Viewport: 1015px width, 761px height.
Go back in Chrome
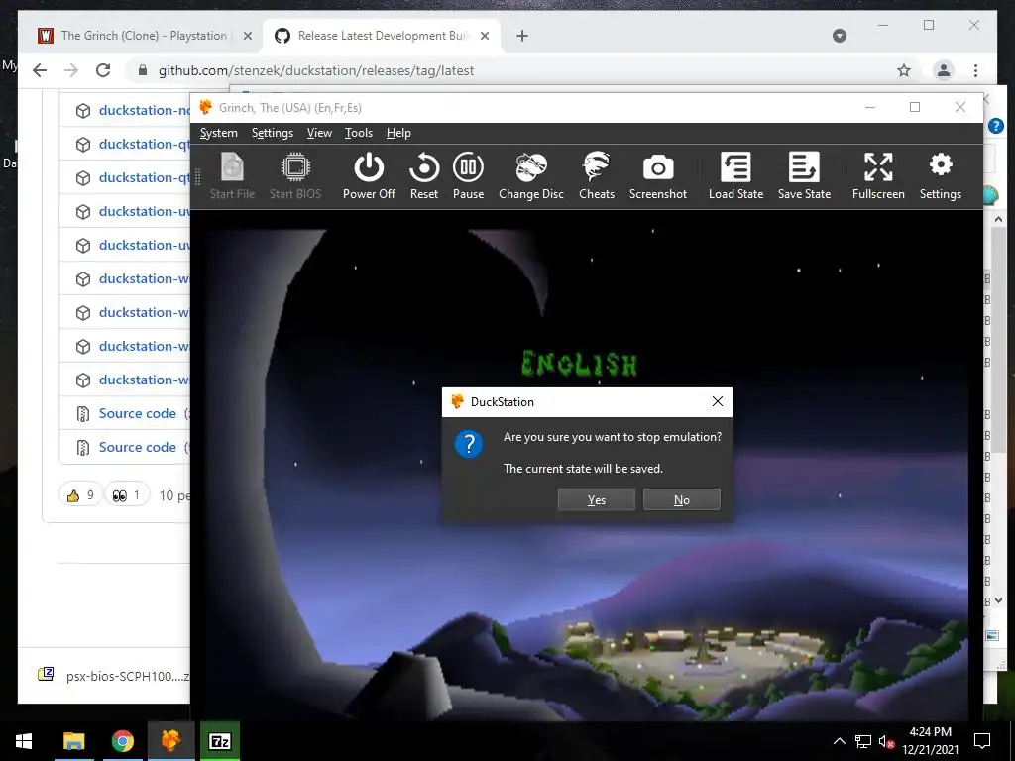[40, 70]
